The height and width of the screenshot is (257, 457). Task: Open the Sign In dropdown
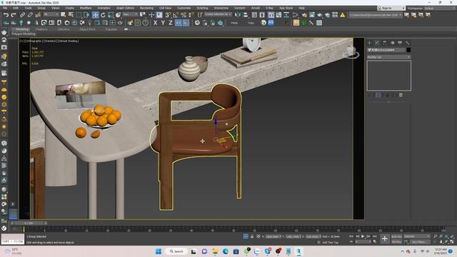point(391,8)
